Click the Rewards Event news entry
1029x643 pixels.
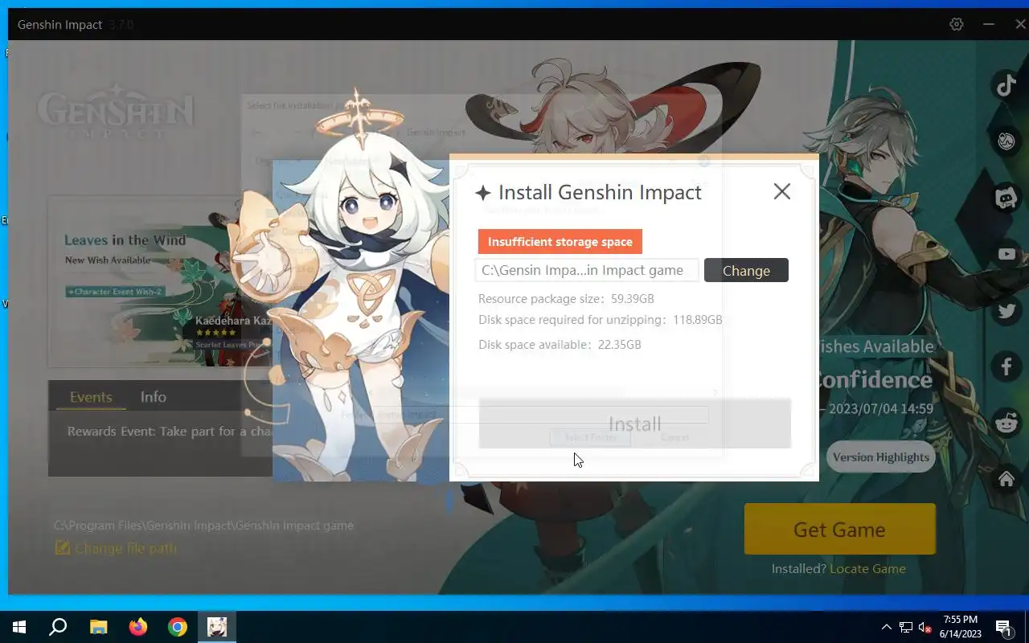(x=169, y=432)
